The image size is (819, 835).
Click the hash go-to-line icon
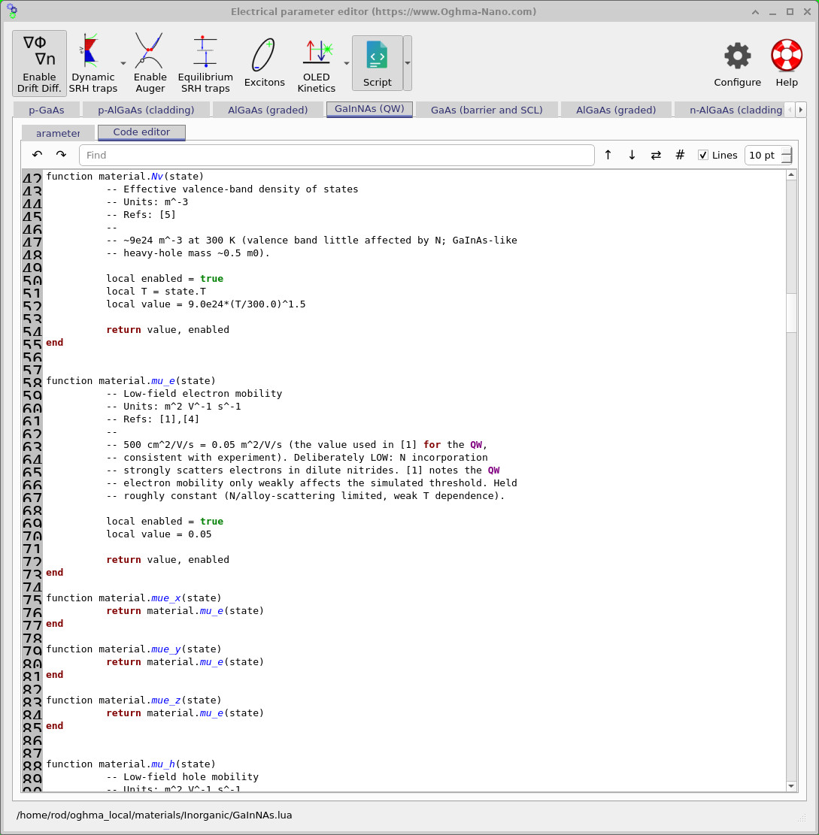point(680,155)
